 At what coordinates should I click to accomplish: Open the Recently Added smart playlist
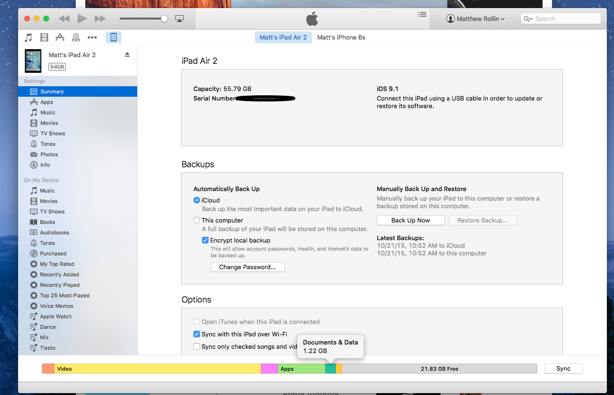pyautogui.click(x=78, y=274)
